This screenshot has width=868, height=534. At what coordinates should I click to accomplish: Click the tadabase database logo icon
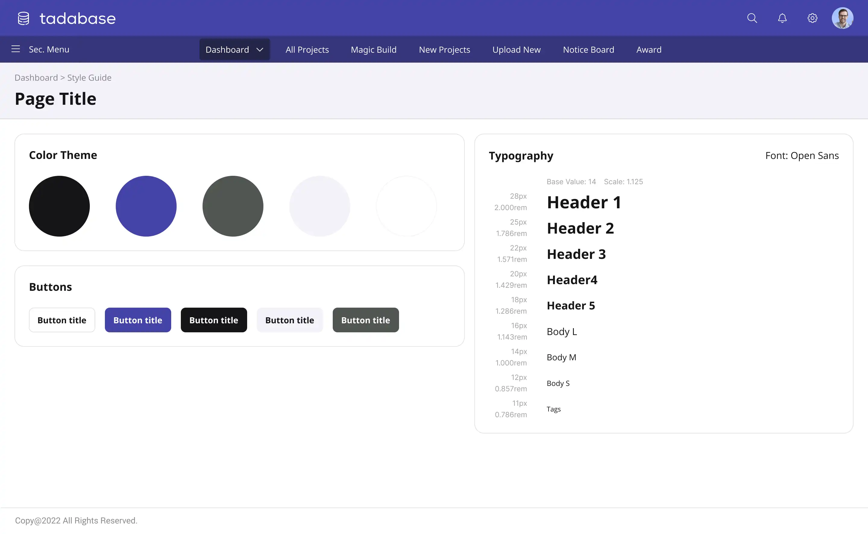23,18
